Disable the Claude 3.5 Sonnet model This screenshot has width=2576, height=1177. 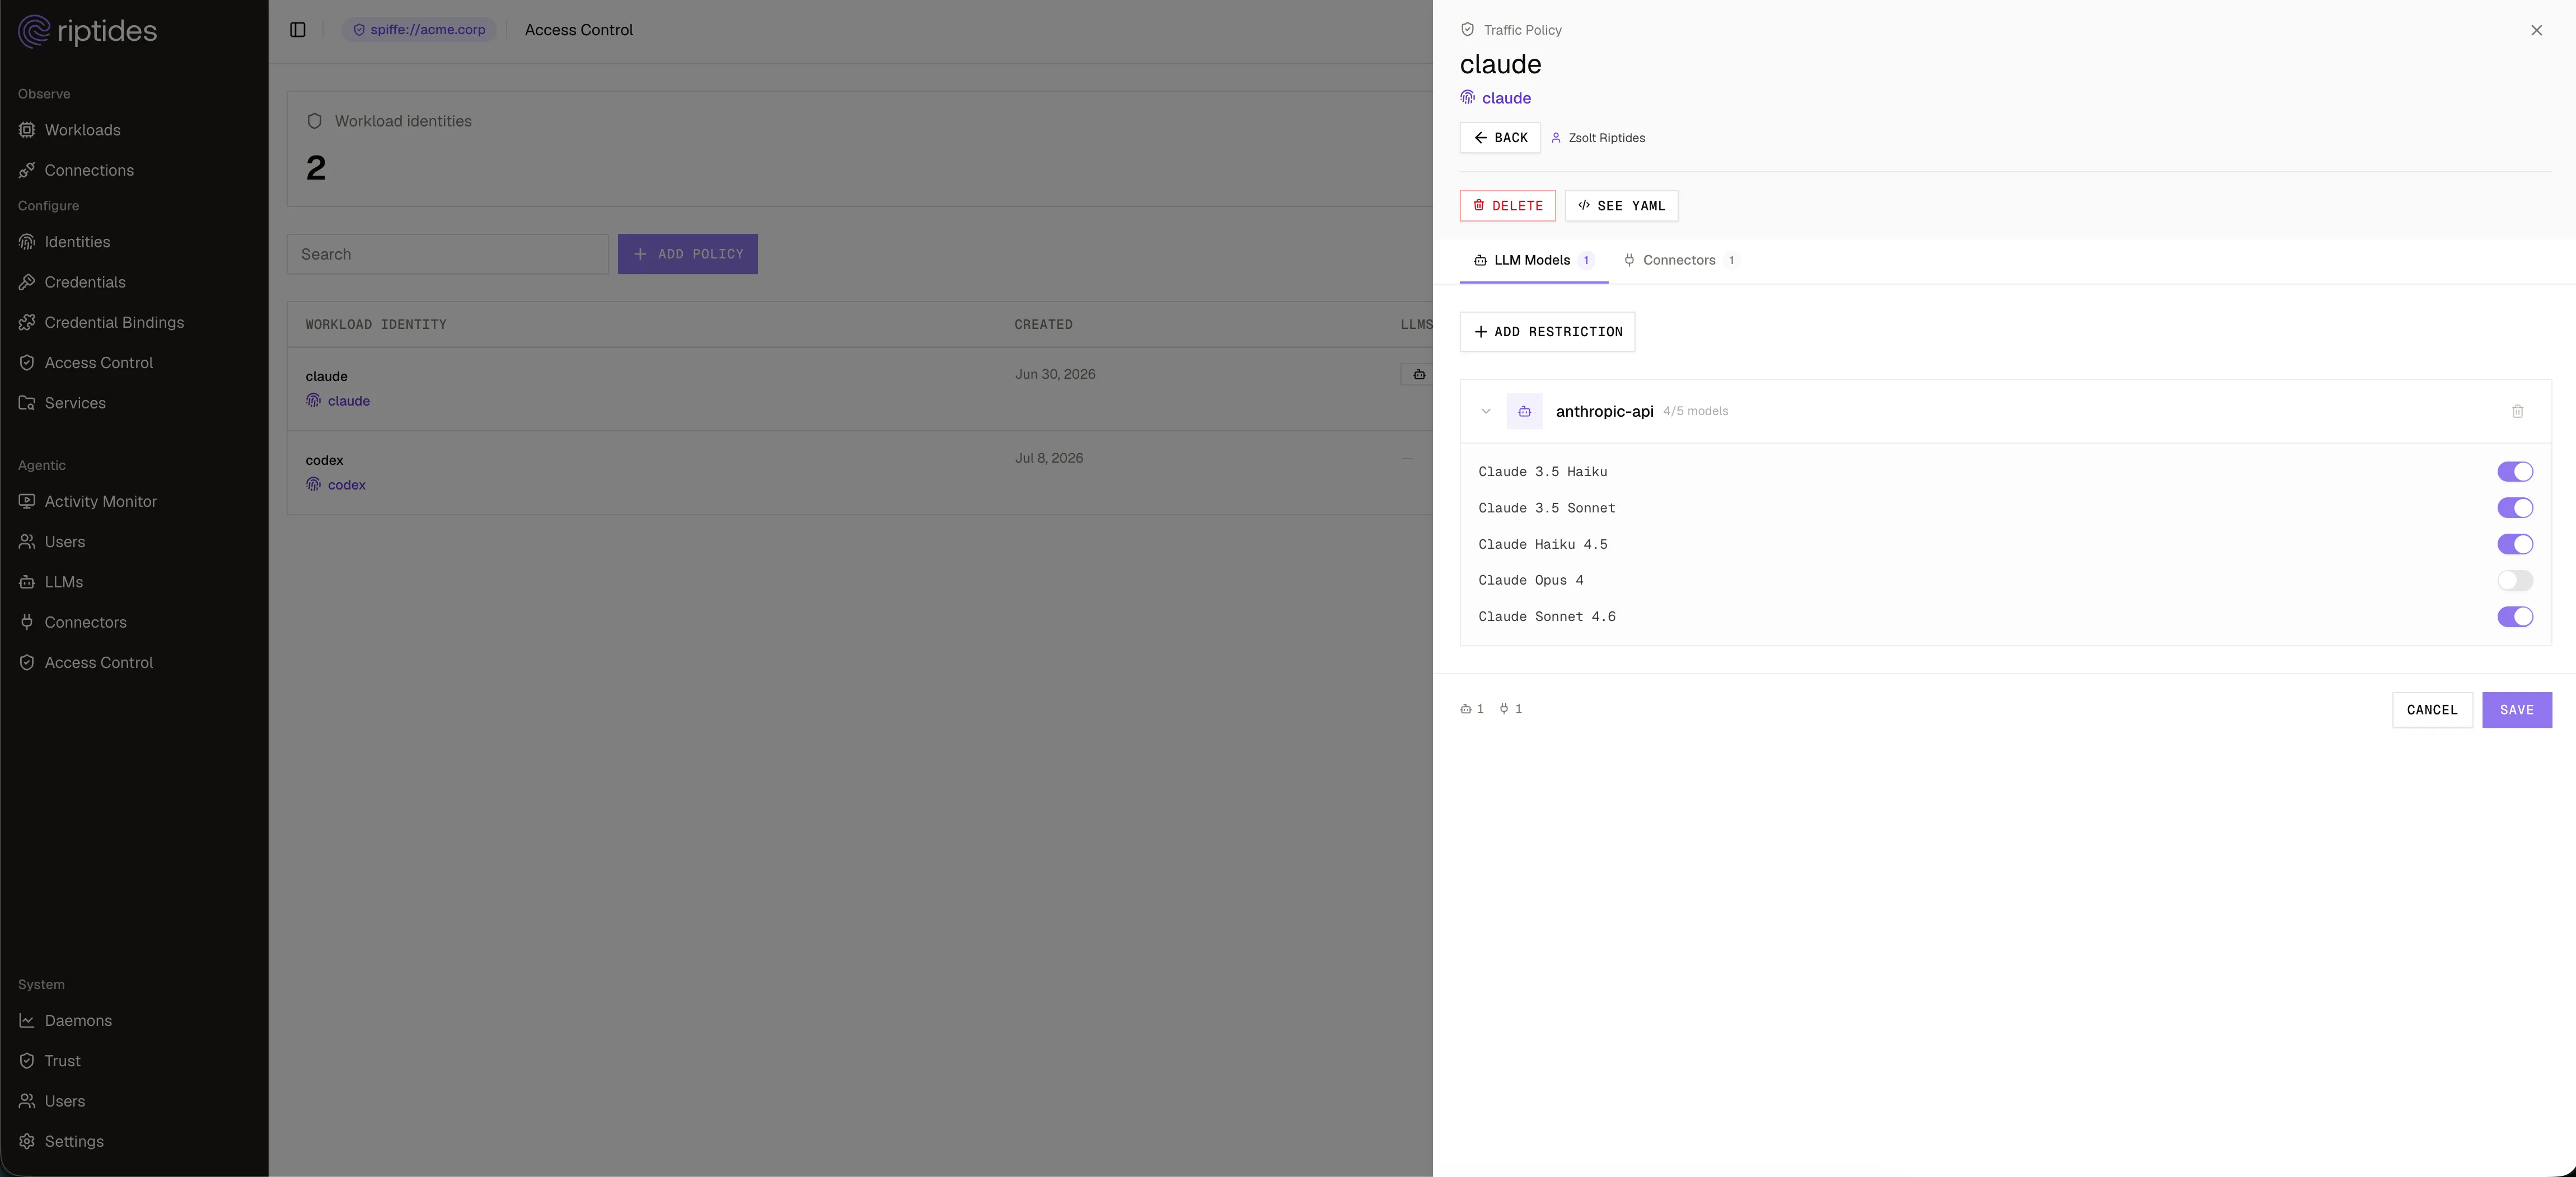[2514, 507]
